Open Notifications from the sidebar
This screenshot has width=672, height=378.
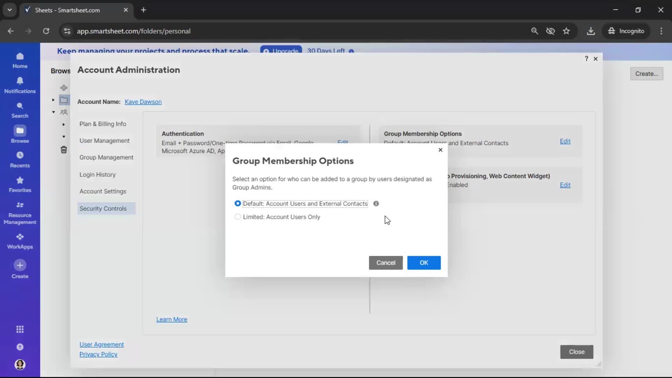click(x=20, y=85)
